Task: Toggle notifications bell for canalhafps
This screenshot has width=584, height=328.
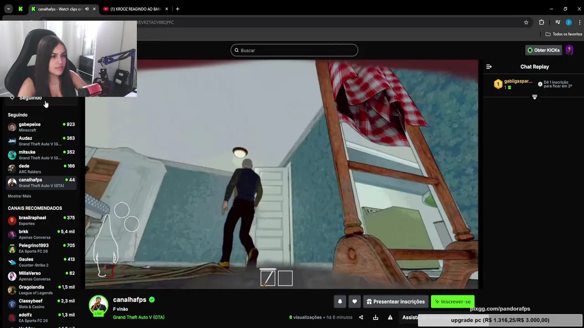Action: point(340,302)
